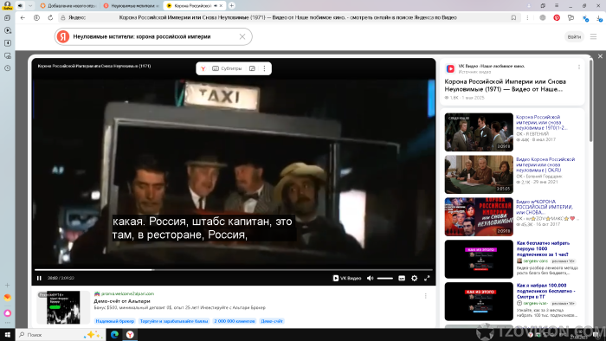Mute the video player volume
Image resolution: width=606 pixels, height=341 pixels.
(370, 278)
